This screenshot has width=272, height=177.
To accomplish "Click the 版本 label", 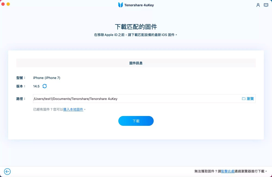I will tap(21, 86).
